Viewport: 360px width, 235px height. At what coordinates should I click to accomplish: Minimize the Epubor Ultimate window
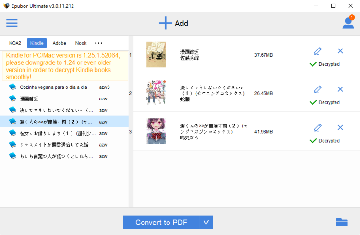316,6
